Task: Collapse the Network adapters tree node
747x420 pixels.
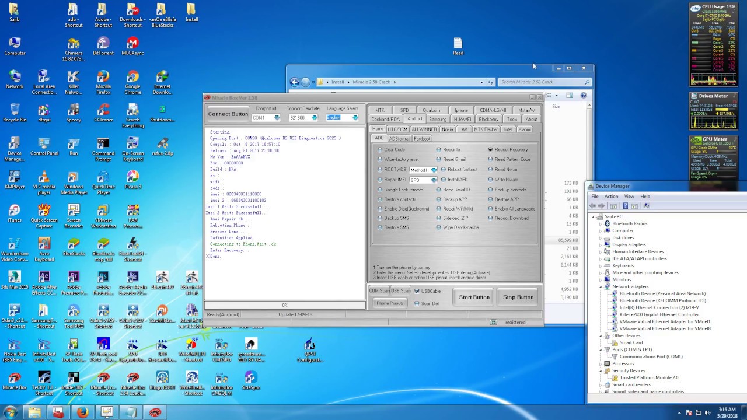Action: point(601,287)
